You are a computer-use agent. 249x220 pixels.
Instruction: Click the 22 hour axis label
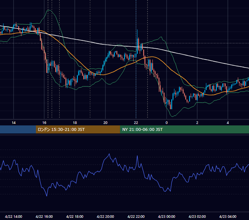point(136,123)
